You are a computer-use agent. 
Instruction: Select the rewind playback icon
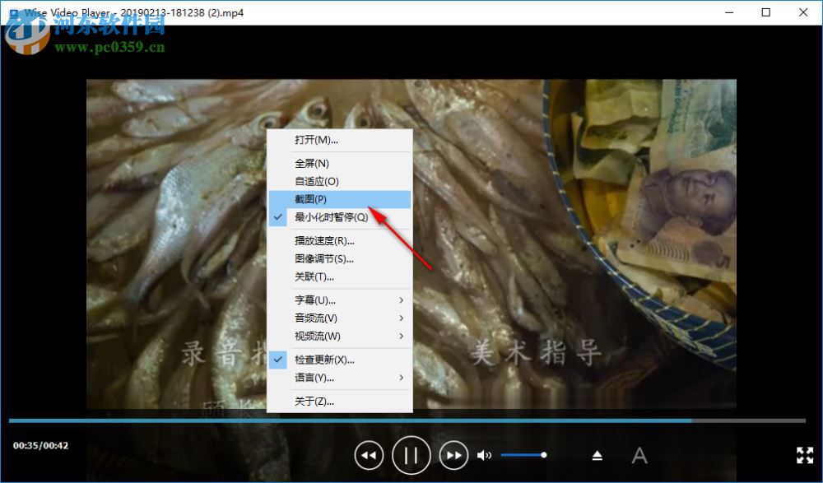coord(369,455)
